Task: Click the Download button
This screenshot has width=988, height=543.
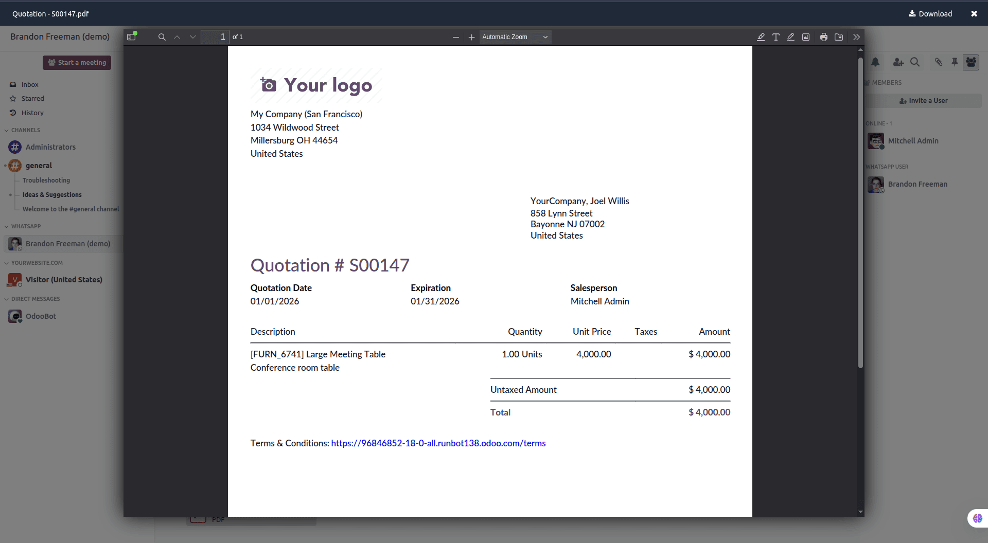Action: [930, 13]
